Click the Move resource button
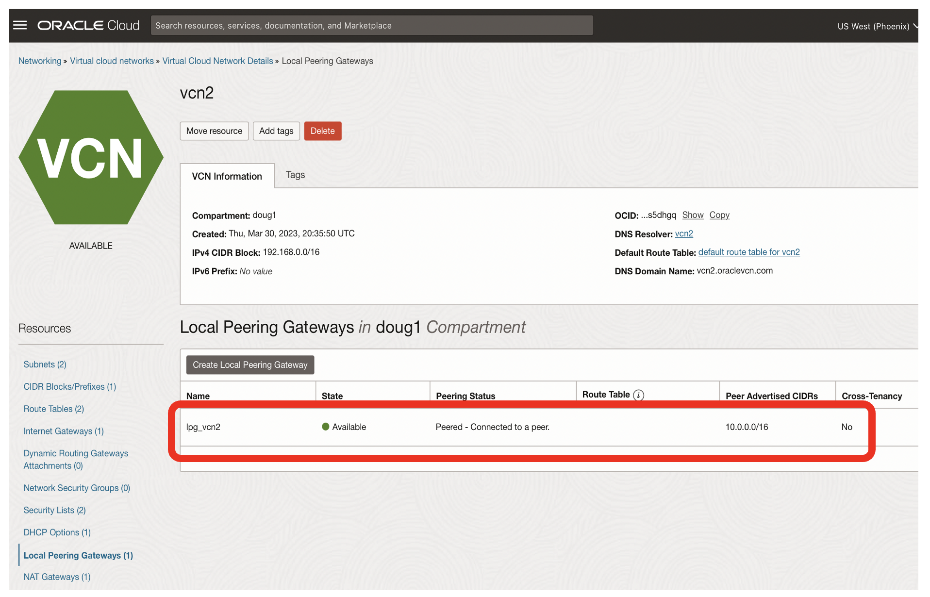Image resolution: width=930 pixels, height=597 pixels. (x=214, y=131)
